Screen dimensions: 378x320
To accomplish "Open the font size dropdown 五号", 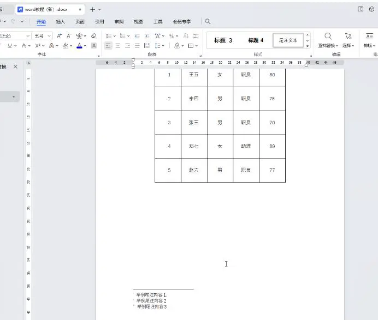I will [x=49, y=36].
